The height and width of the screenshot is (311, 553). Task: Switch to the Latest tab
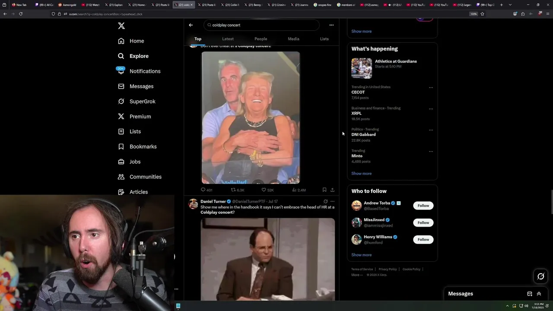[228, 39]
